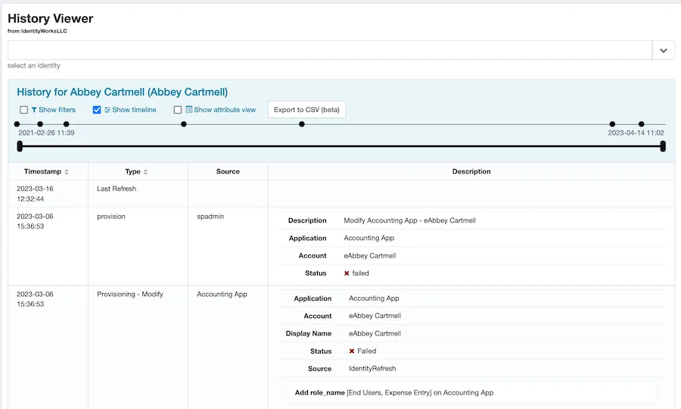Viewport: 681px width, 409px height.
Task: Click the Timestamp column sort icon
Action: (67, 172)
